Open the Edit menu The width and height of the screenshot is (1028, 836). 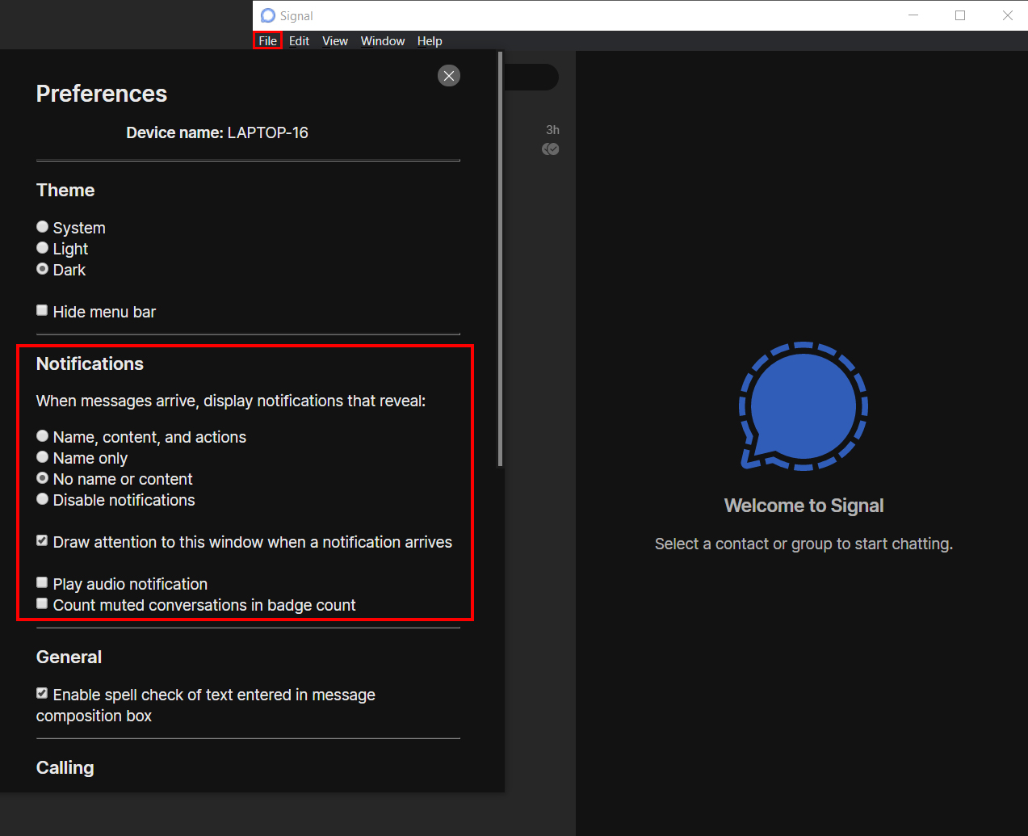click(299, 41)
